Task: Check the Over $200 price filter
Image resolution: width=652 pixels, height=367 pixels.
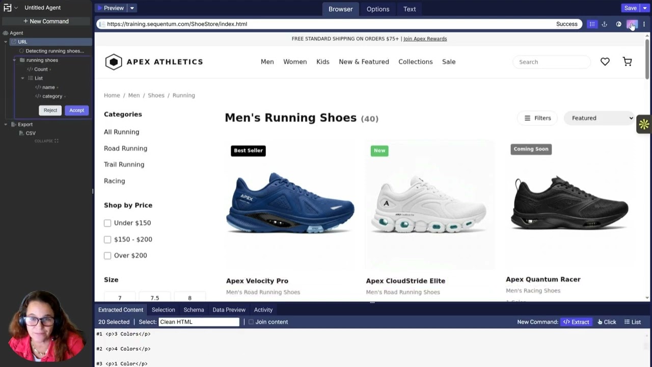Action: (x=107, y=256)
